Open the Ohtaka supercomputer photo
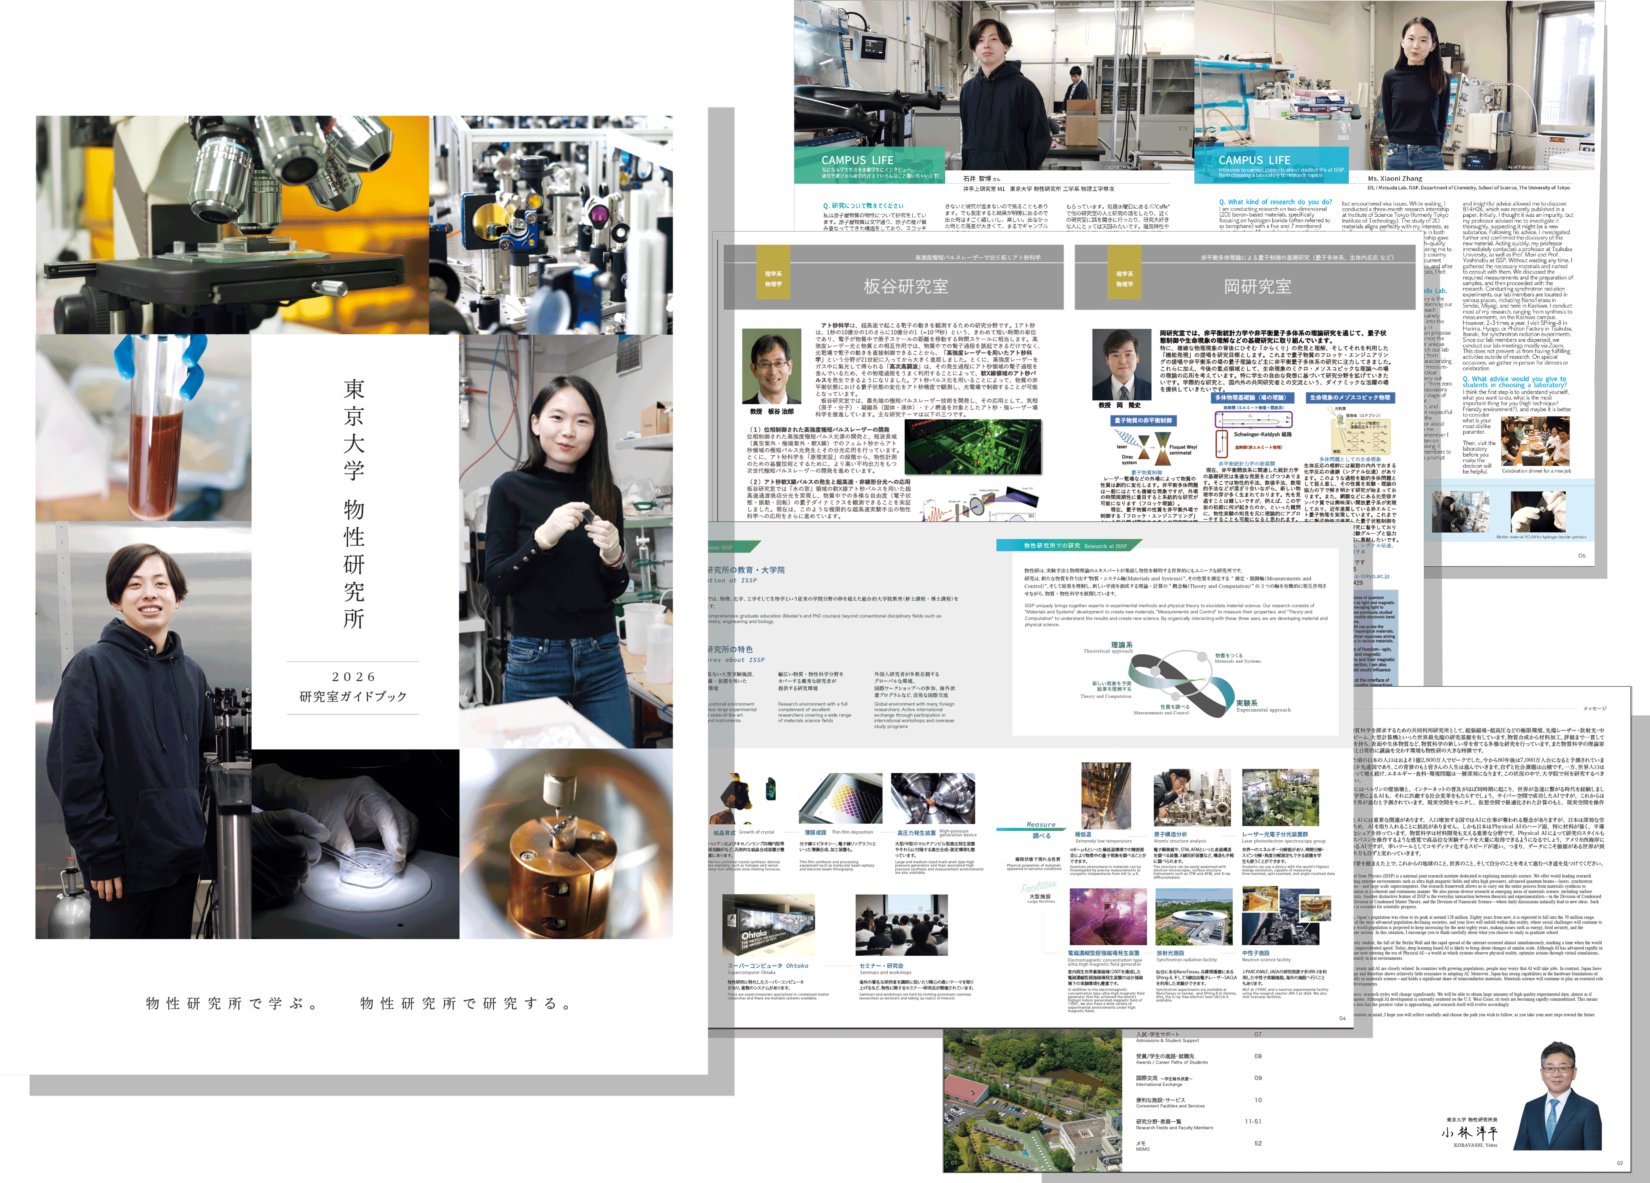The height and width of the screenshot is (1183, 1650). [x=767, y=925]
